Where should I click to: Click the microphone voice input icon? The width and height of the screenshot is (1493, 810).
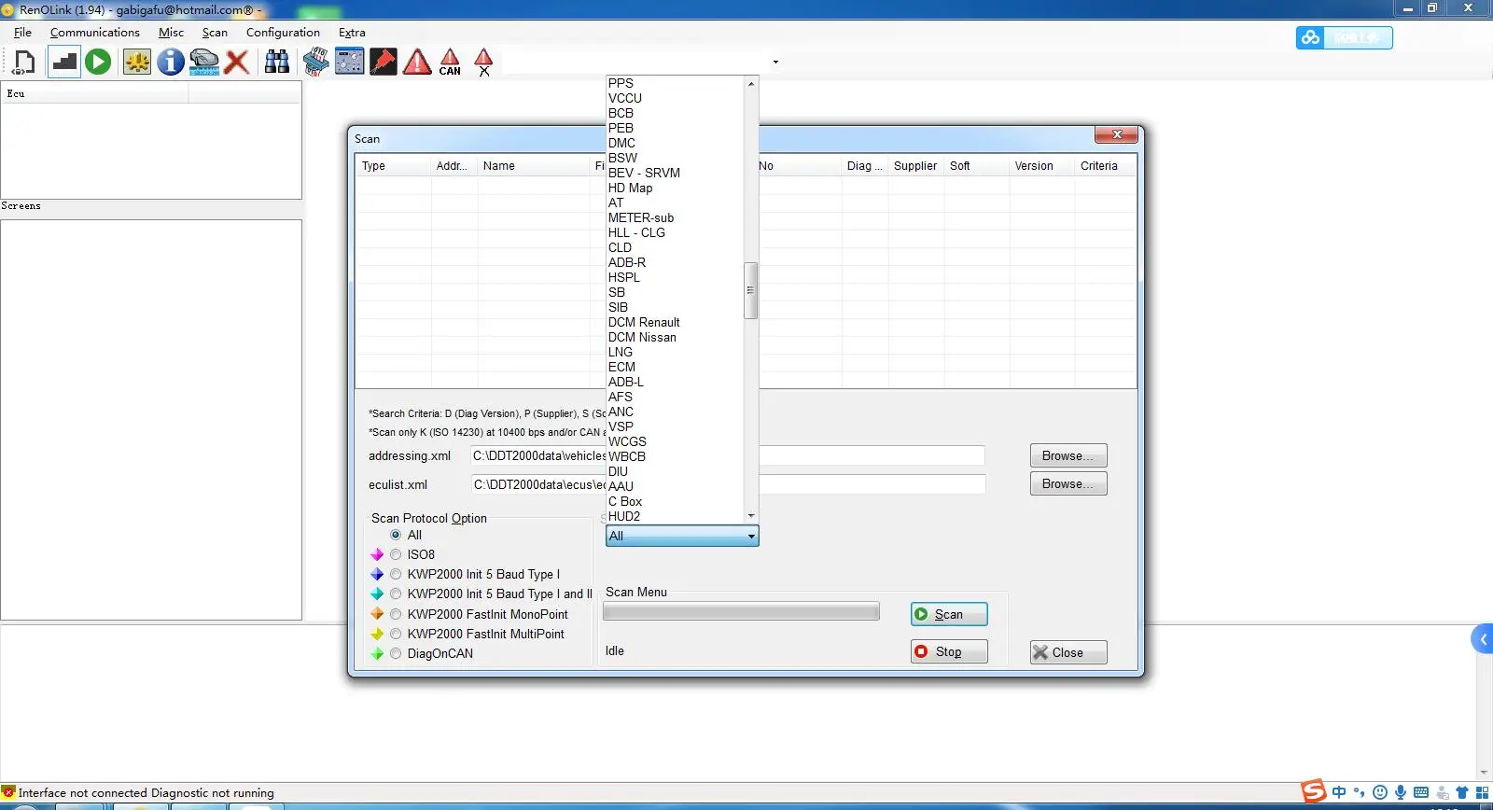[x=1401, y=792]
